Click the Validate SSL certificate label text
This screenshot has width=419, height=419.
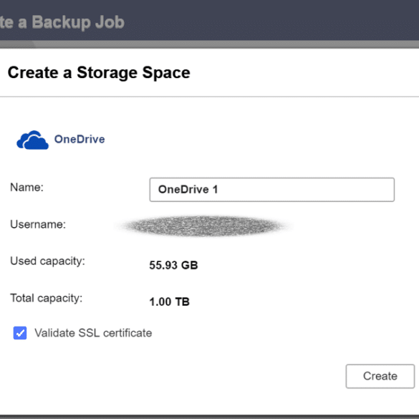[93, 333]
